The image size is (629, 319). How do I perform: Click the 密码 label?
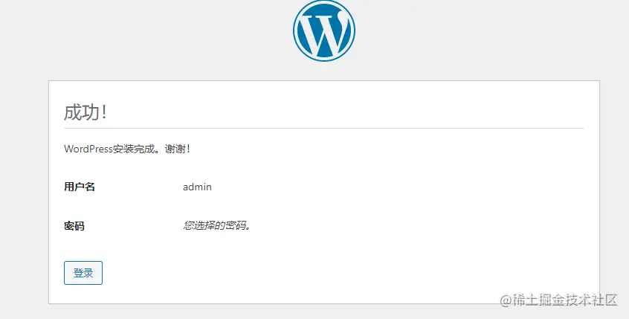[x=74, y=226]
